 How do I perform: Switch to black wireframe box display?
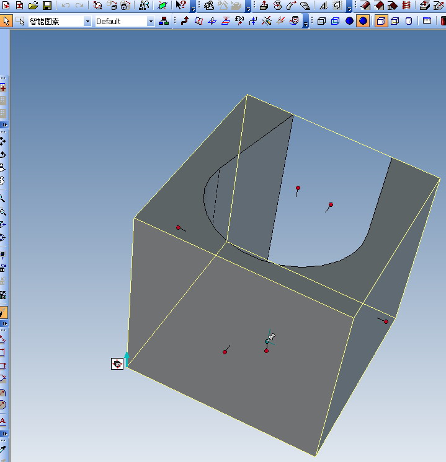pos(321,21)
